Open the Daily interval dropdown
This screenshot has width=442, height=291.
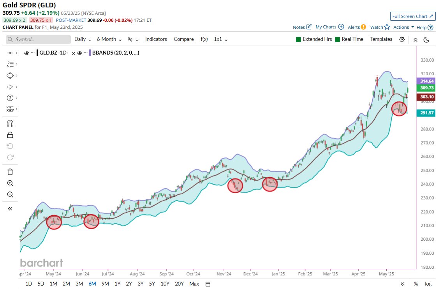click(x=83, y=39)
